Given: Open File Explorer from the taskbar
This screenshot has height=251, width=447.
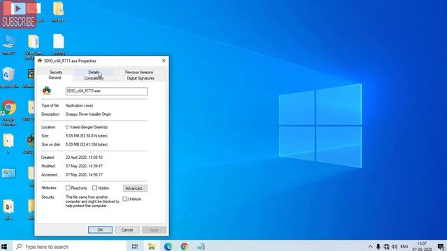Looking at the screenshot, I should pos(152,246).
